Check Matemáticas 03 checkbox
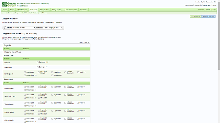Image resolution: width=220 pixels, height=123 pixels. coord(25,106)
